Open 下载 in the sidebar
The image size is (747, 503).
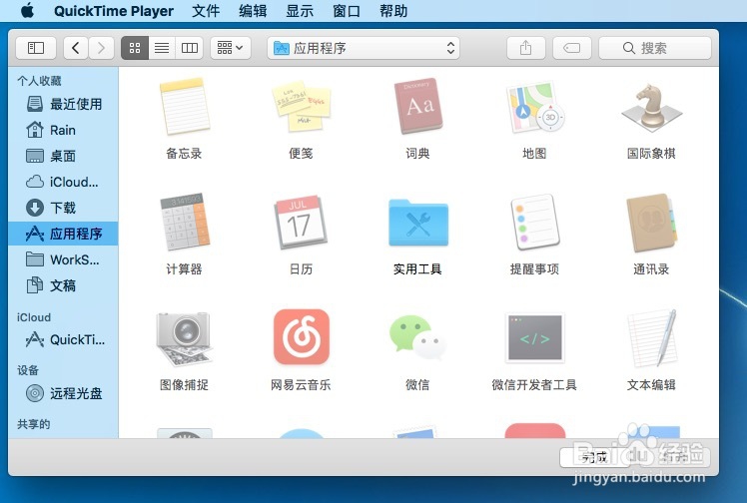(63, 208)
